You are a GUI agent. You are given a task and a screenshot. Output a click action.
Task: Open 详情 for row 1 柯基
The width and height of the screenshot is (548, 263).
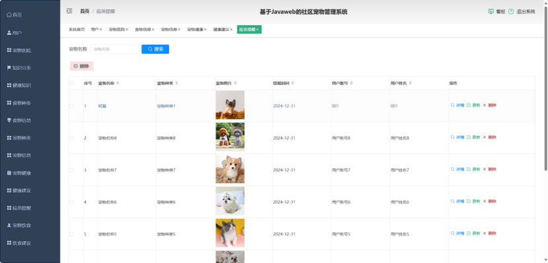point(457,105)
